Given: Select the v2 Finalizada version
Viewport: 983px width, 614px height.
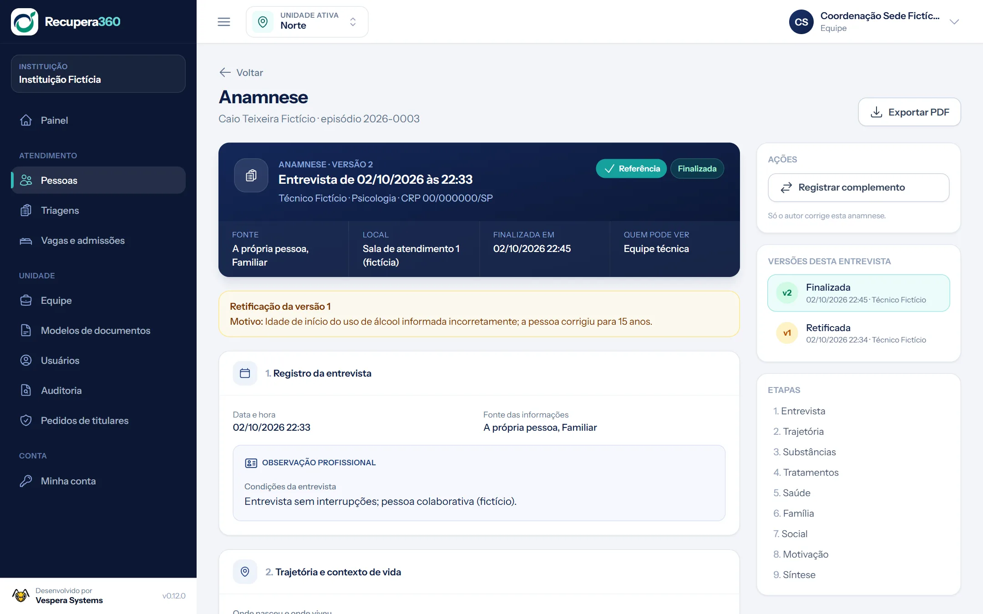Looking at the screenshot, I should (x=858, y=293).
